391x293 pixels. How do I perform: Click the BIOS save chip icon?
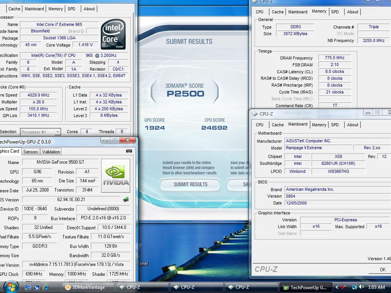(x=126, y=199)
